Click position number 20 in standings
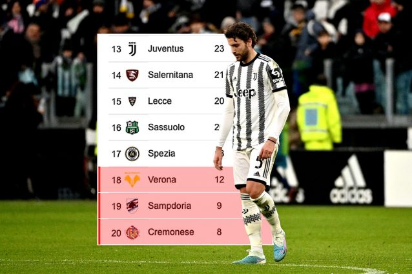 coord(116,232)
